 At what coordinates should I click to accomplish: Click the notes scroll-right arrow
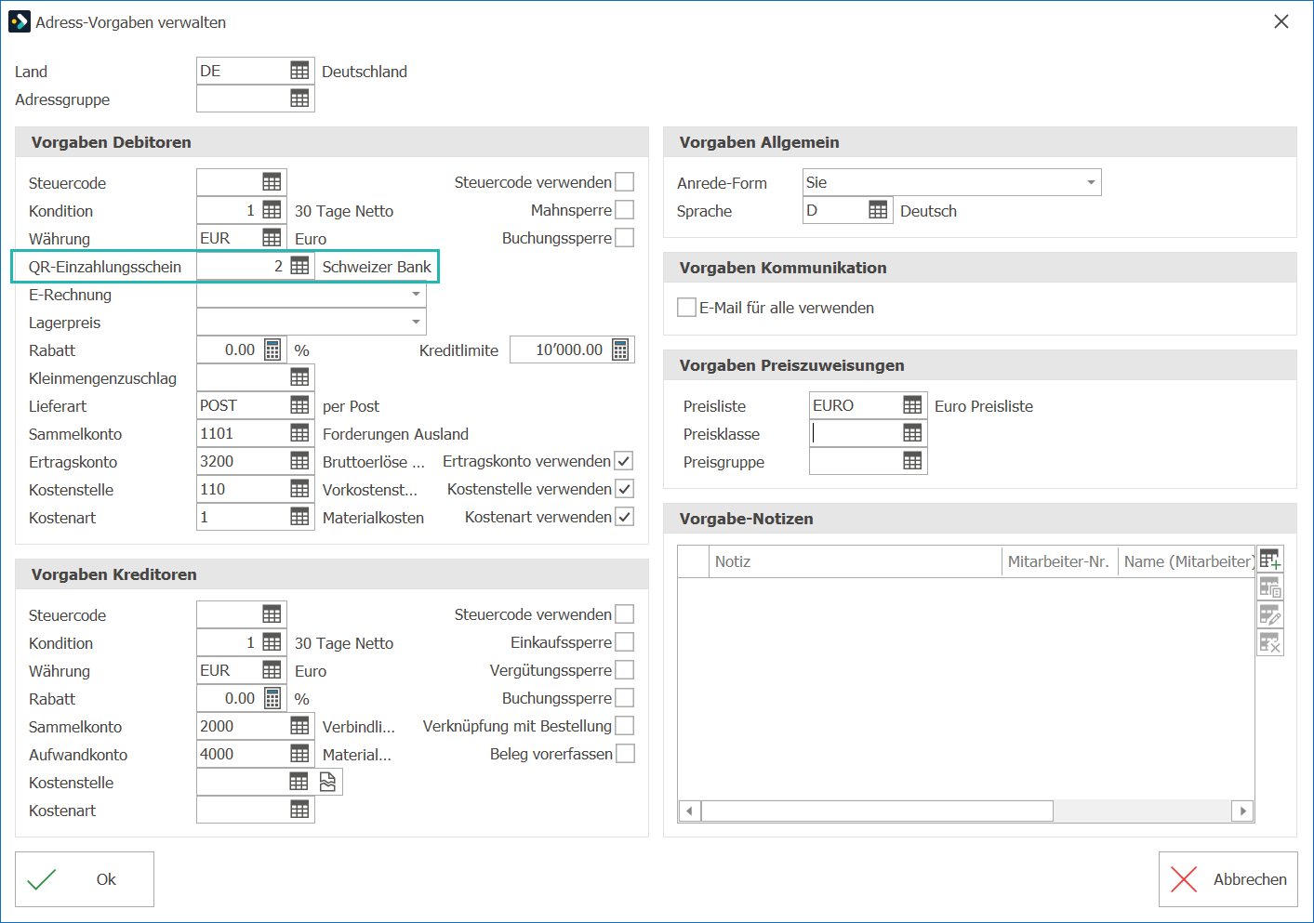1243,811
